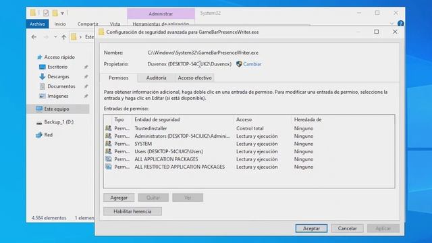The height and width of the screenshot is (243, 432).
Task: Click the user icon of the Administrators row
Action: (108, 136)
